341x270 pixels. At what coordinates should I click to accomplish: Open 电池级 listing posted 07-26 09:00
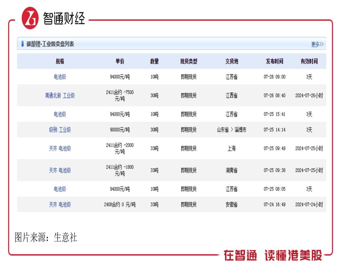60,77
